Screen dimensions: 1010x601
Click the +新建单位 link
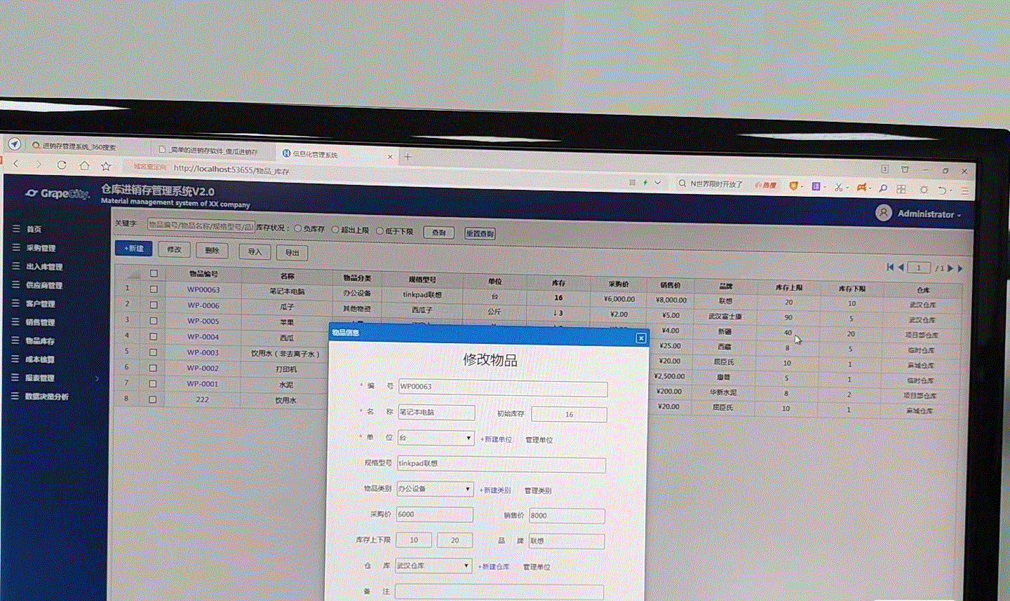click(x=496, y=439)
